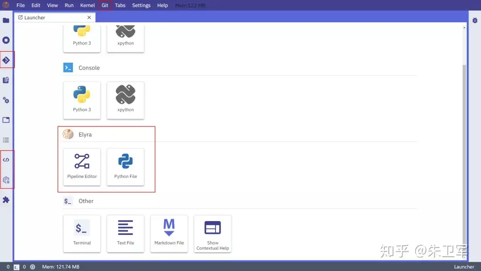481x271 pixels.
Task: Click the debugger bug icon on right
Action: [475, 20]
